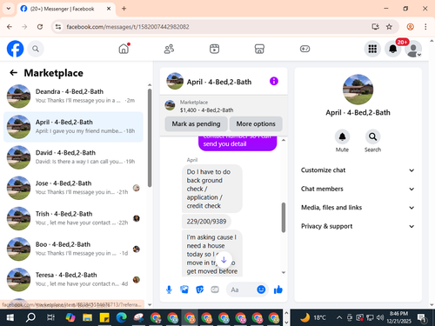This screenshot has height=326, width=435.
Task: Search in conversation using magnifier icon
Action: (372, 136)
